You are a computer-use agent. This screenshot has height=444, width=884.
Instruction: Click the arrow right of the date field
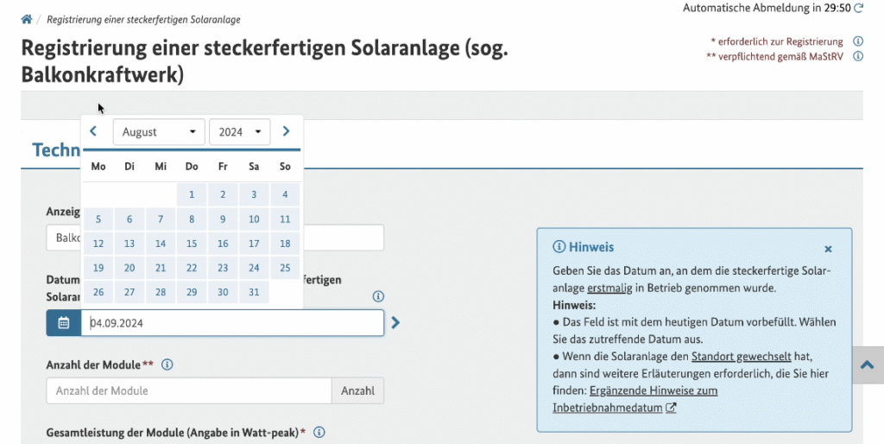tap(395, 323)
